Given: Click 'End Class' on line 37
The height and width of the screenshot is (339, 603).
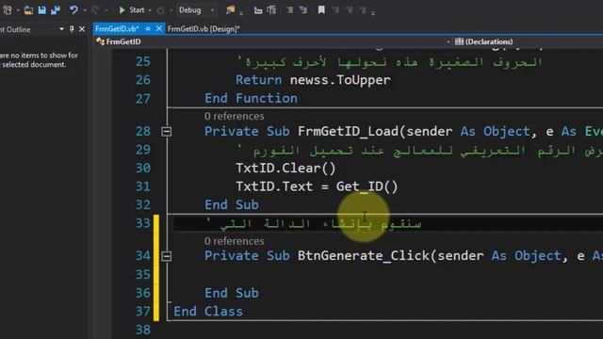Looking at the screenshot, I should [x=208, y=312].
